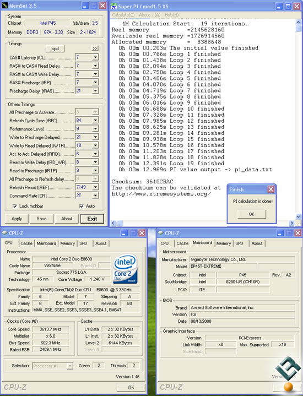This screenshot has width=303, height=396.
Task: Open Read to Precharge (tRTP) dropdown
Action: pos(95,170)
